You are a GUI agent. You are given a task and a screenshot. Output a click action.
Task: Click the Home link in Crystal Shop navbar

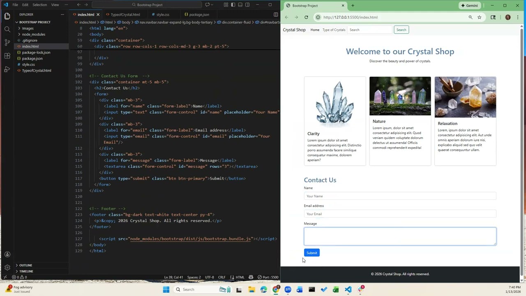tap(315, 30)
